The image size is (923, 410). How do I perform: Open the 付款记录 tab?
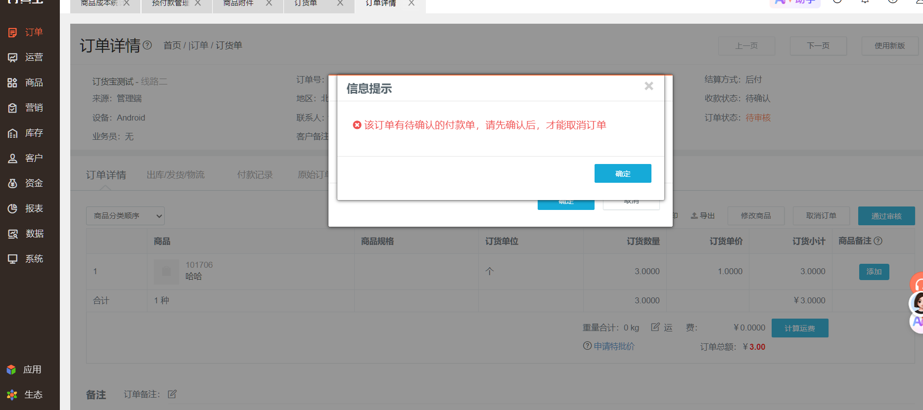click(255, 175)
